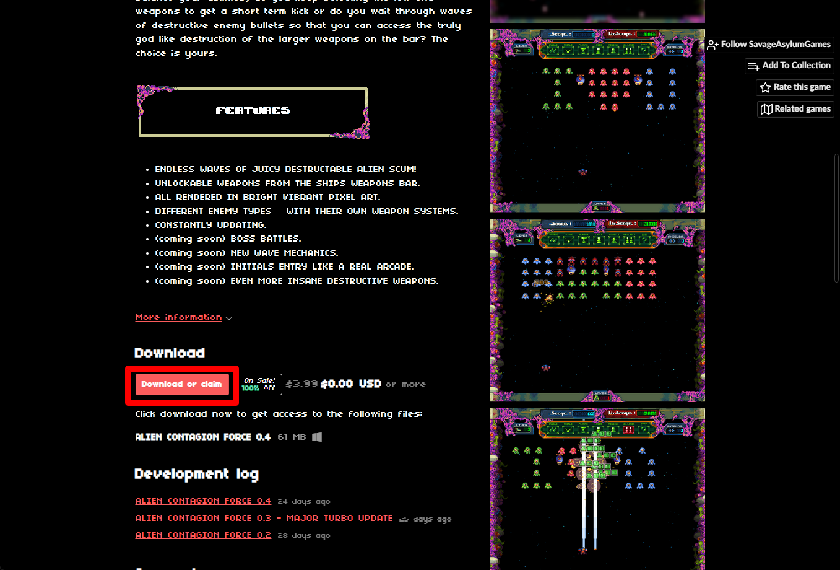Open devlog ALIEN CONTAGION FORCE 0.4

(x=203, y=501)
